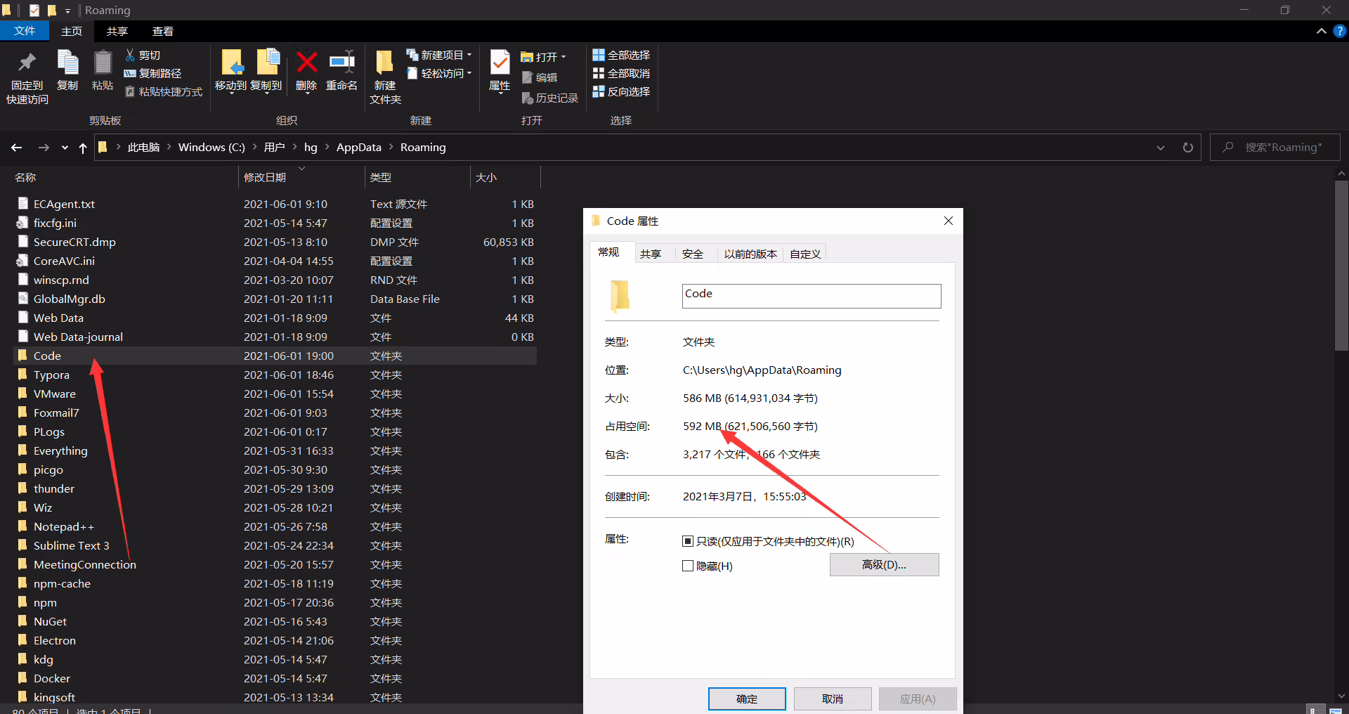This screenshot has height=714, width=1349.
Task: Open the View (查看) ribbon tab
Action: (x=163, y=31)
